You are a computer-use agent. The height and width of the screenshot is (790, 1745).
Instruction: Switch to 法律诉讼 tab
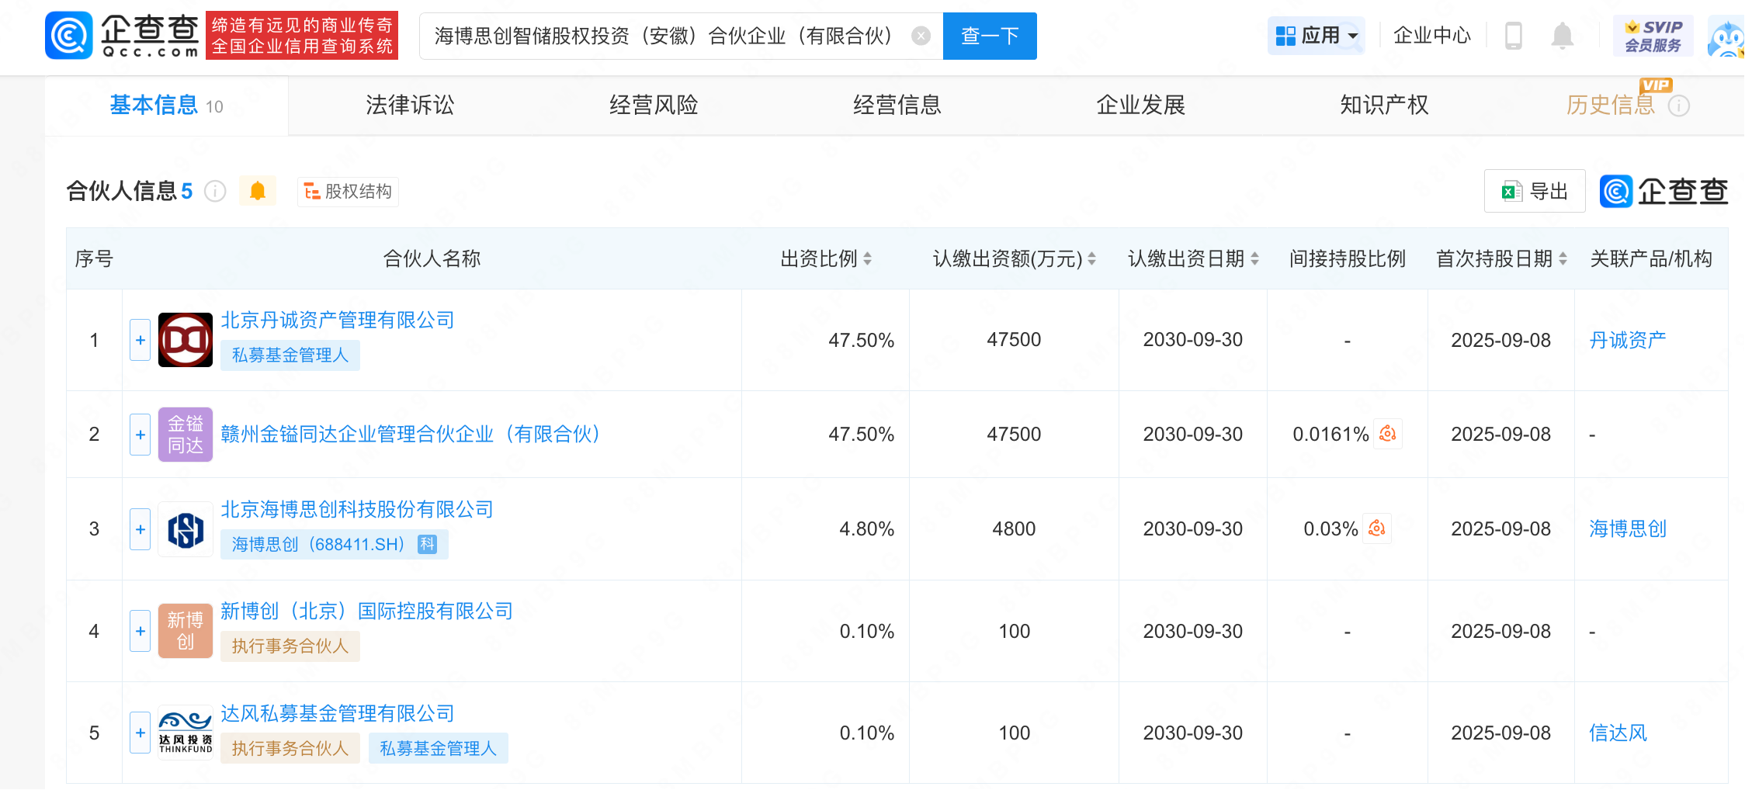click(x=410, y=105)
